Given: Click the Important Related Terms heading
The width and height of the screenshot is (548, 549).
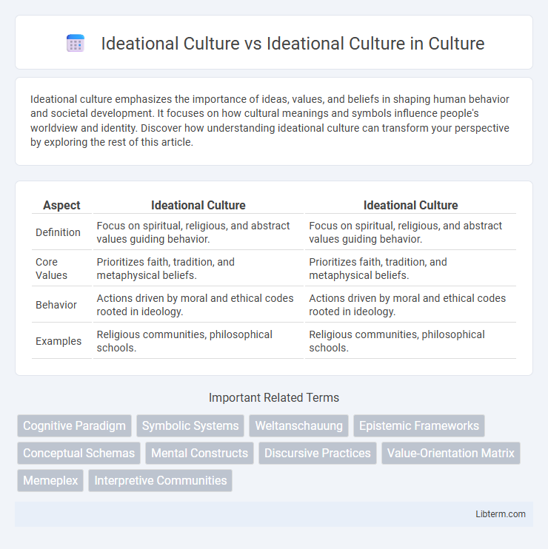Looking at the screenshot, I should (x=274, y=398).
